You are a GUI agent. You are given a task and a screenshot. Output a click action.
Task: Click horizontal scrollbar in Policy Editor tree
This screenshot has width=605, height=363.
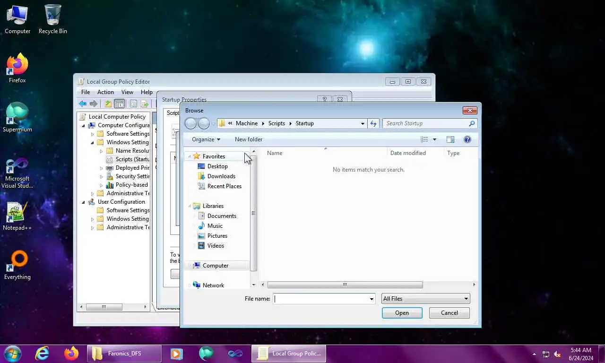104,307
